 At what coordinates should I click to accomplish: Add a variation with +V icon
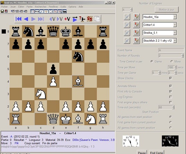pos(67,19)
